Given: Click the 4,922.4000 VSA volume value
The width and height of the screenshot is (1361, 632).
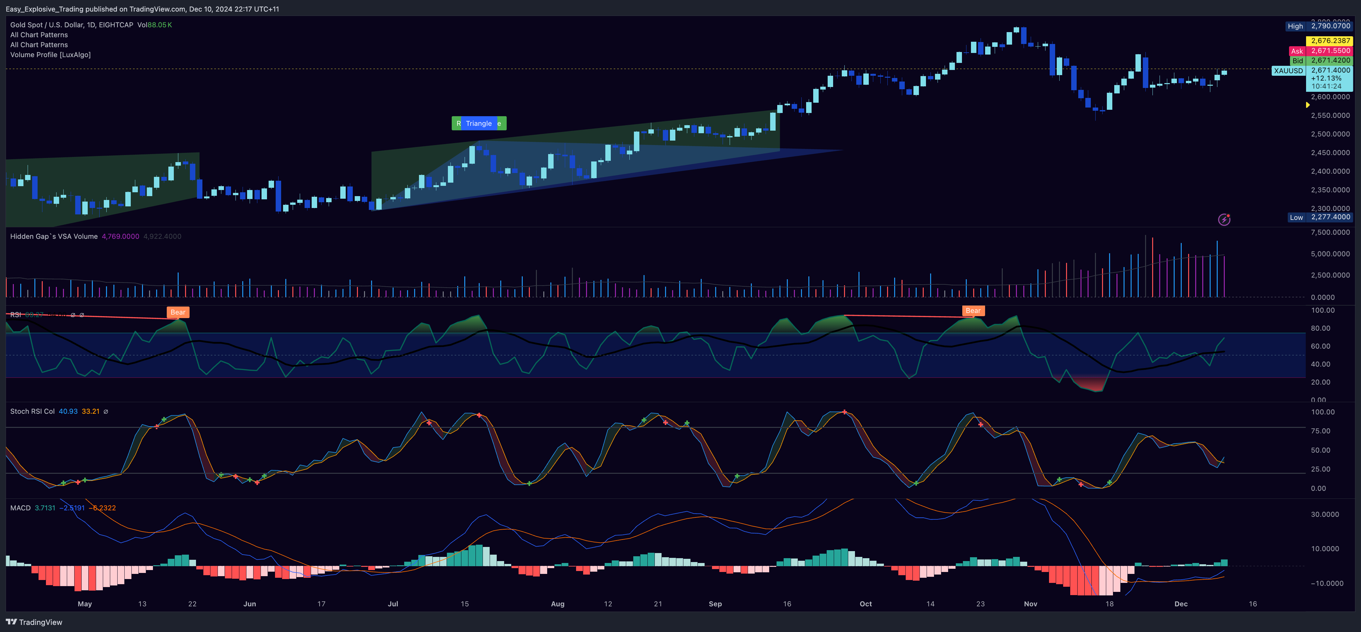Looking at the screenshot, I should click(162, 237).
